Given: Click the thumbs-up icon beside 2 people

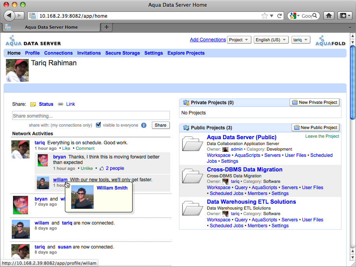Looking at the screenshot, I should (101, 168).
